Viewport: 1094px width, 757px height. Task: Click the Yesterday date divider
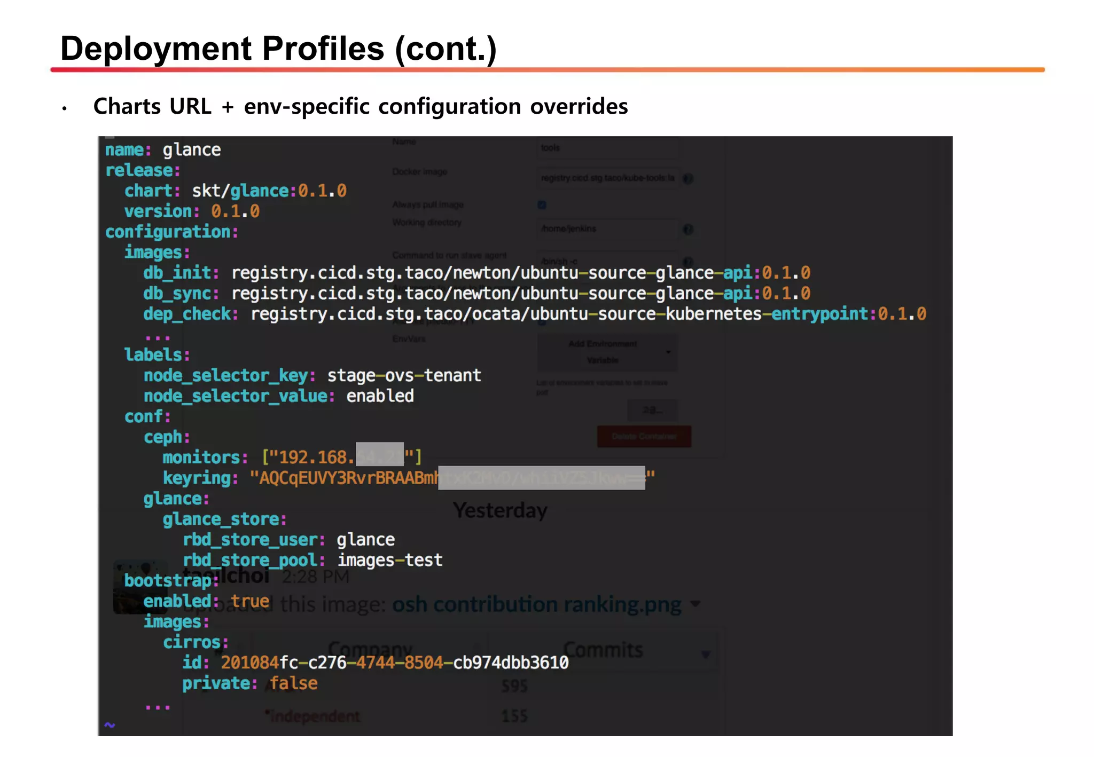tap(500, 510)
